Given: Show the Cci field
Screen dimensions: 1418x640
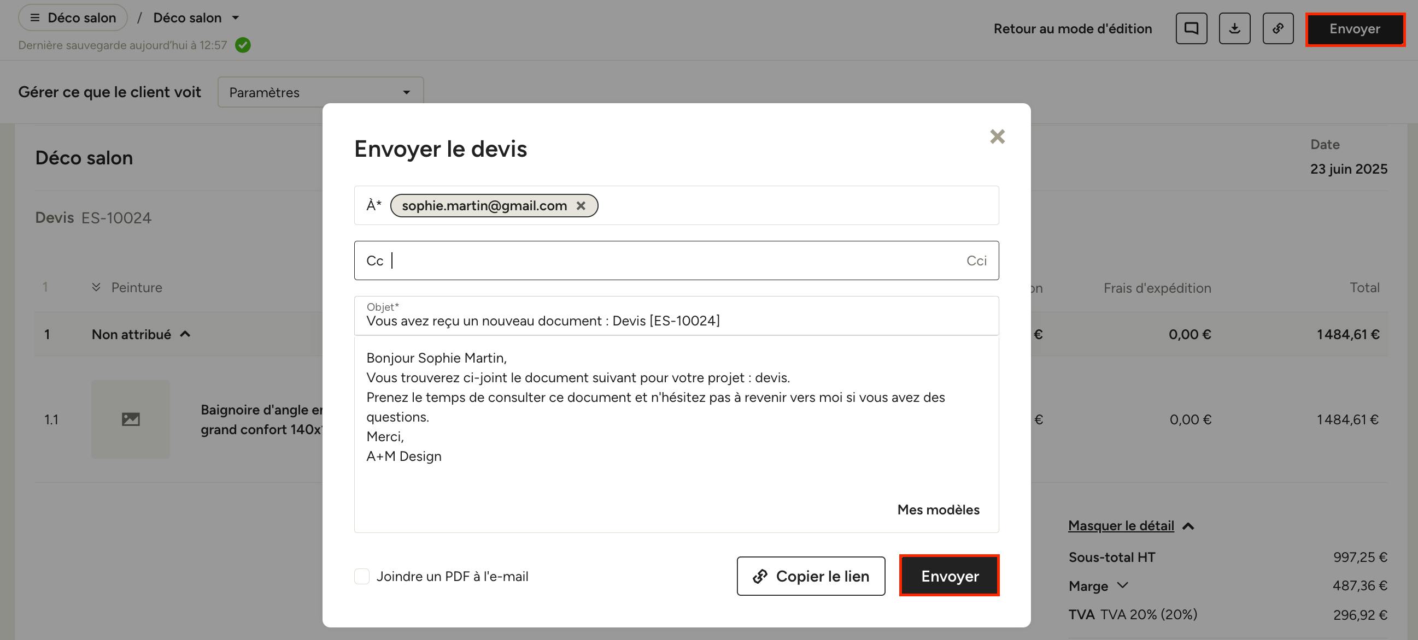Looking at the screenshot, I should [976, 260].
